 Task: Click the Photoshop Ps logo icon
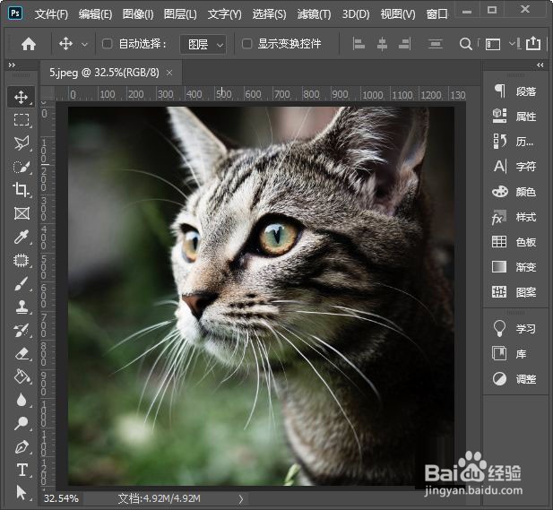(15, 13)
